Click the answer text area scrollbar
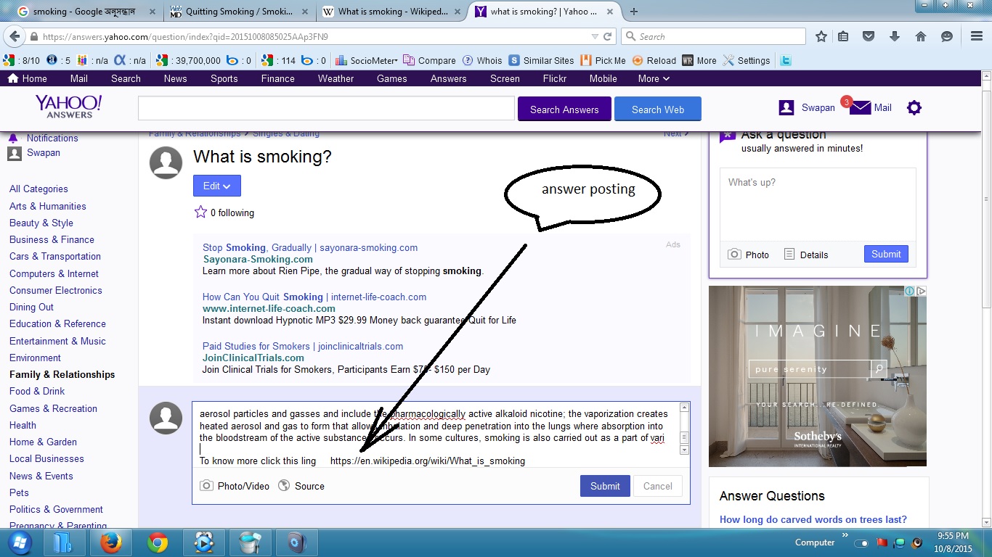The width and height of the screenshot is (992, 557). 684,428
